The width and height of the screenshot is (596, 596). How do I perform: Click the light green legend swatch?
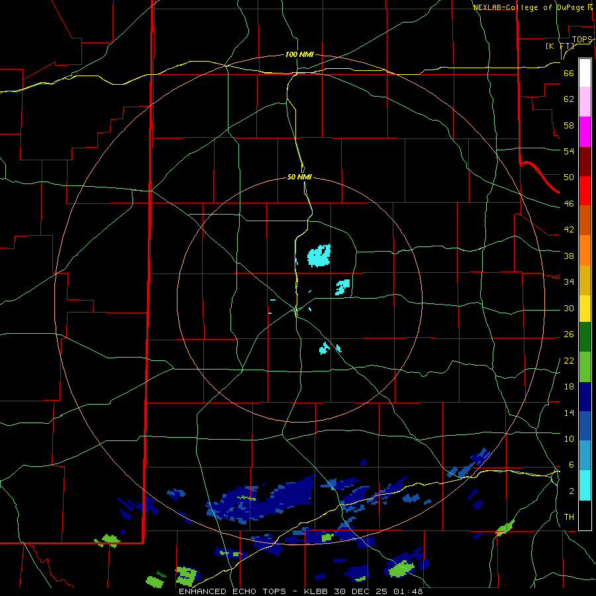585,367
